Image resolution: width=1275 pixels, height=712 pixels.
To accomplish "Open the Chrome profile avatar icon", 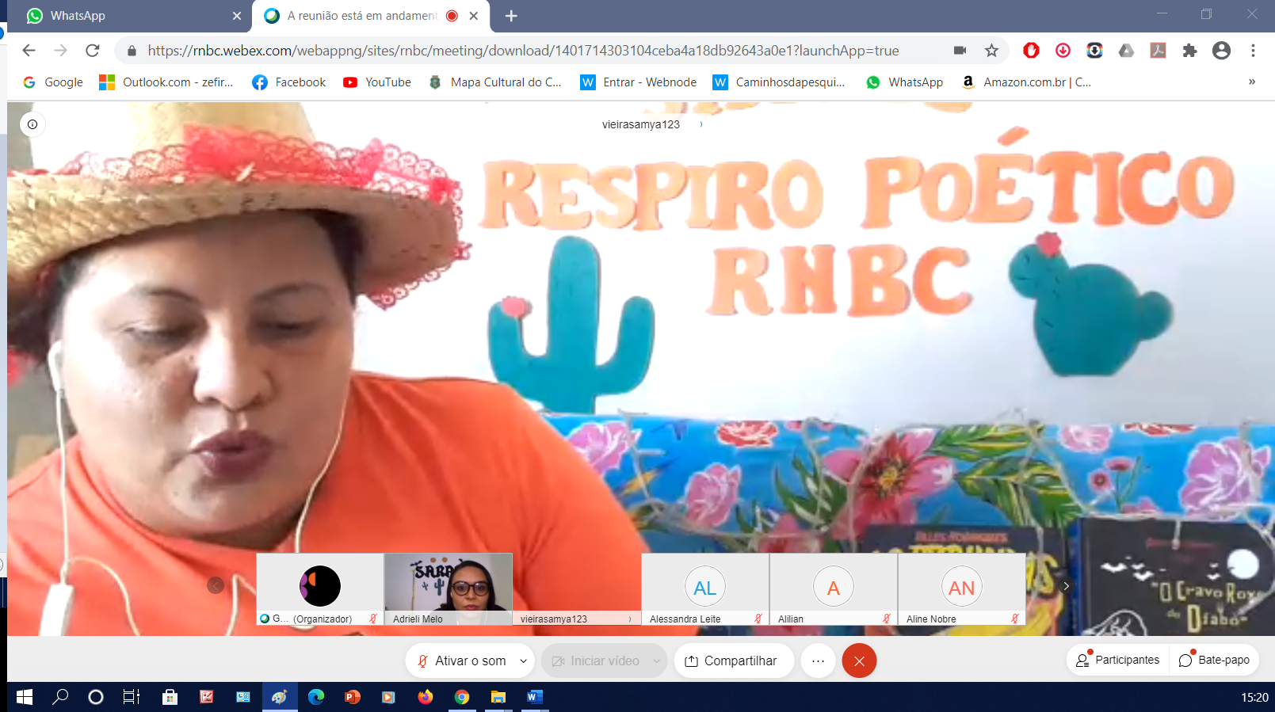I will tap(1221, 51).
